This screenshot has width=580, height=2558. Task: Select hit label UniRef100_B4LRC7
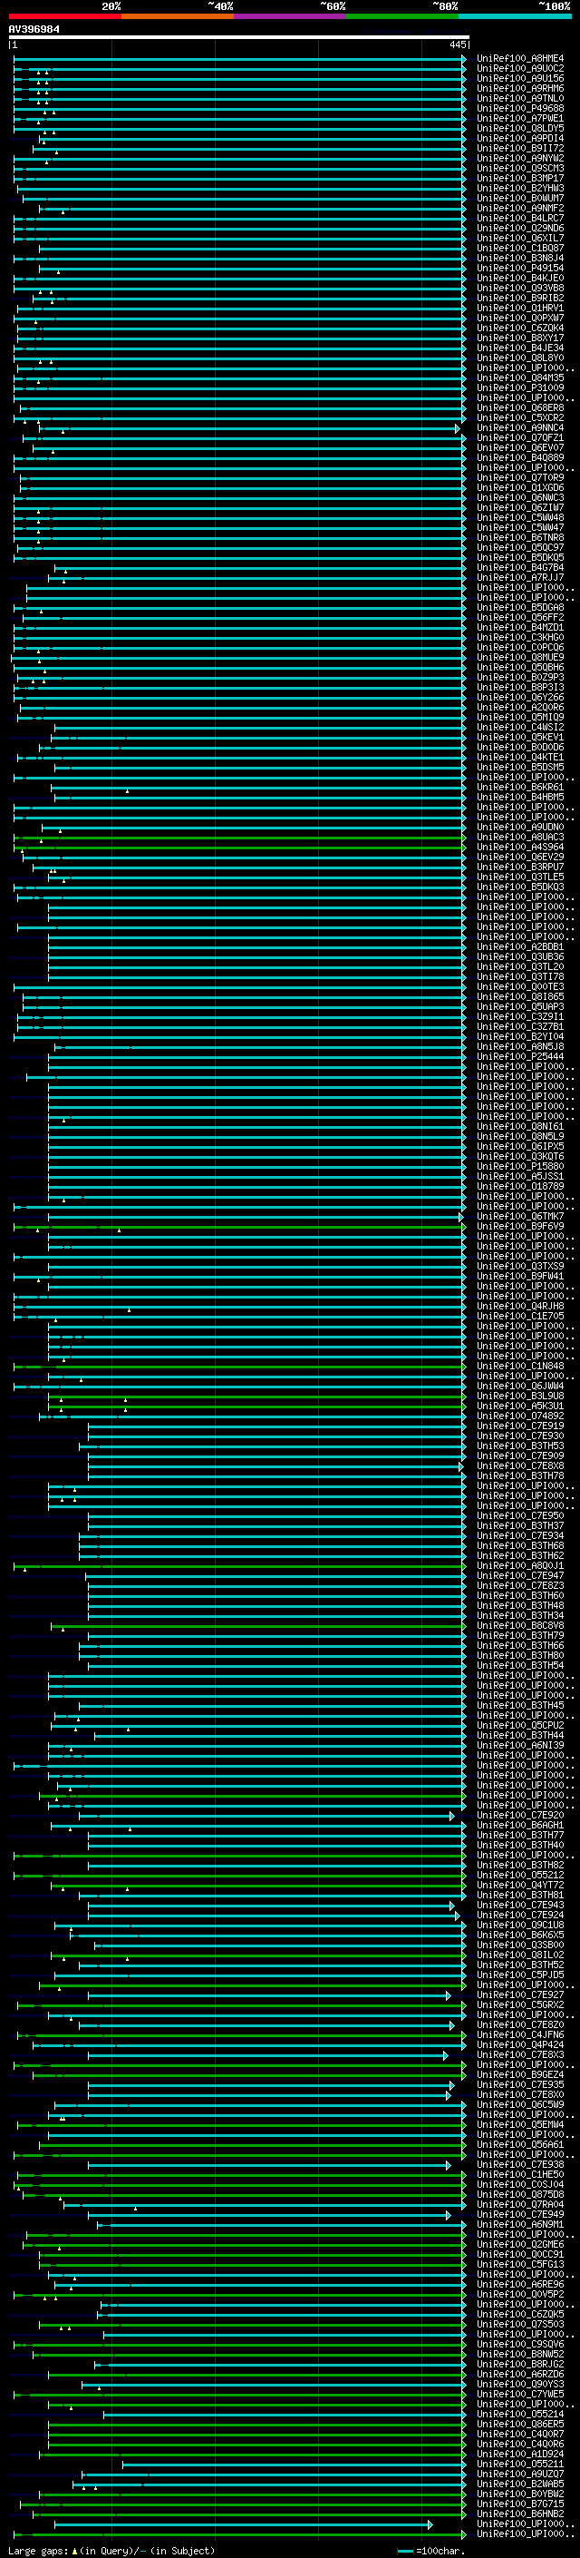(520, 219)
